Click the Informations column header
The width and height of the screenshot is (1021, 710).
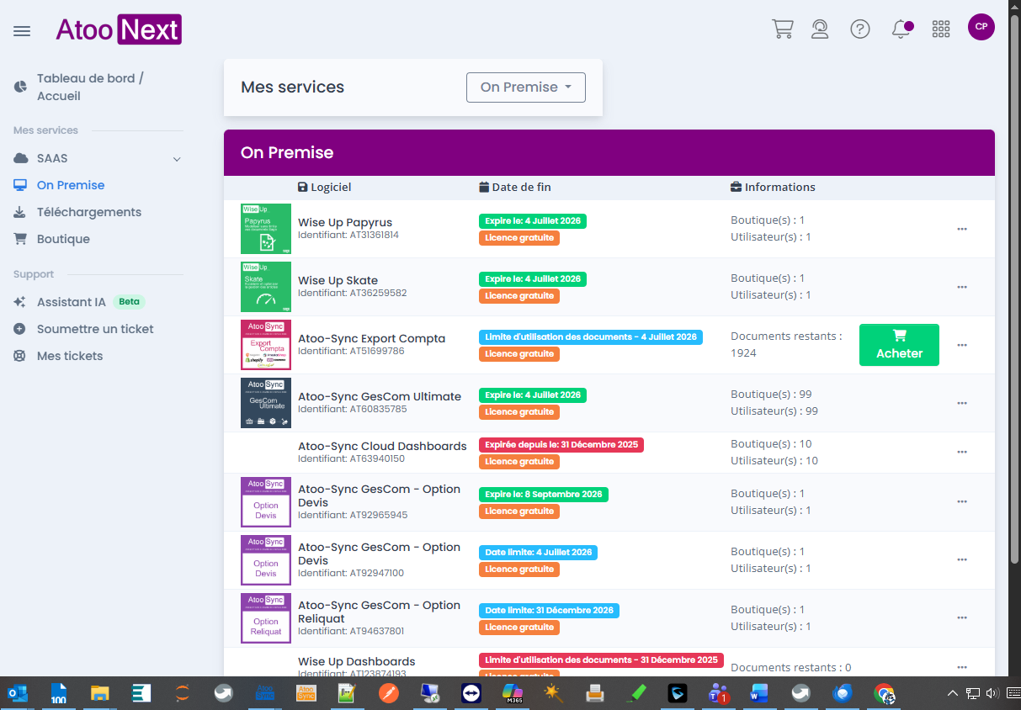(773, 187)
